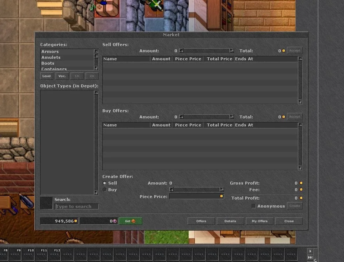Decrease Create Offer amount with left arrow
The image size is (344, 262).
tap(171, 189)
